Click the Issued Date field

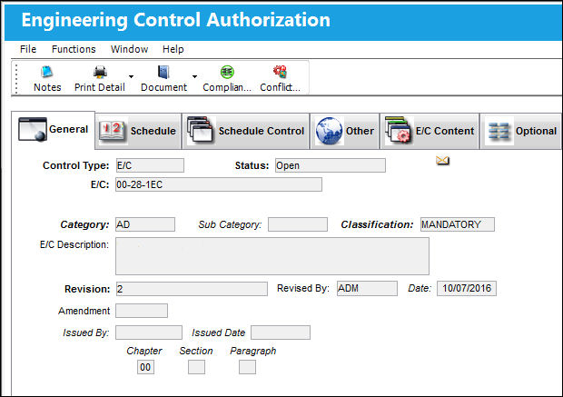281,332
